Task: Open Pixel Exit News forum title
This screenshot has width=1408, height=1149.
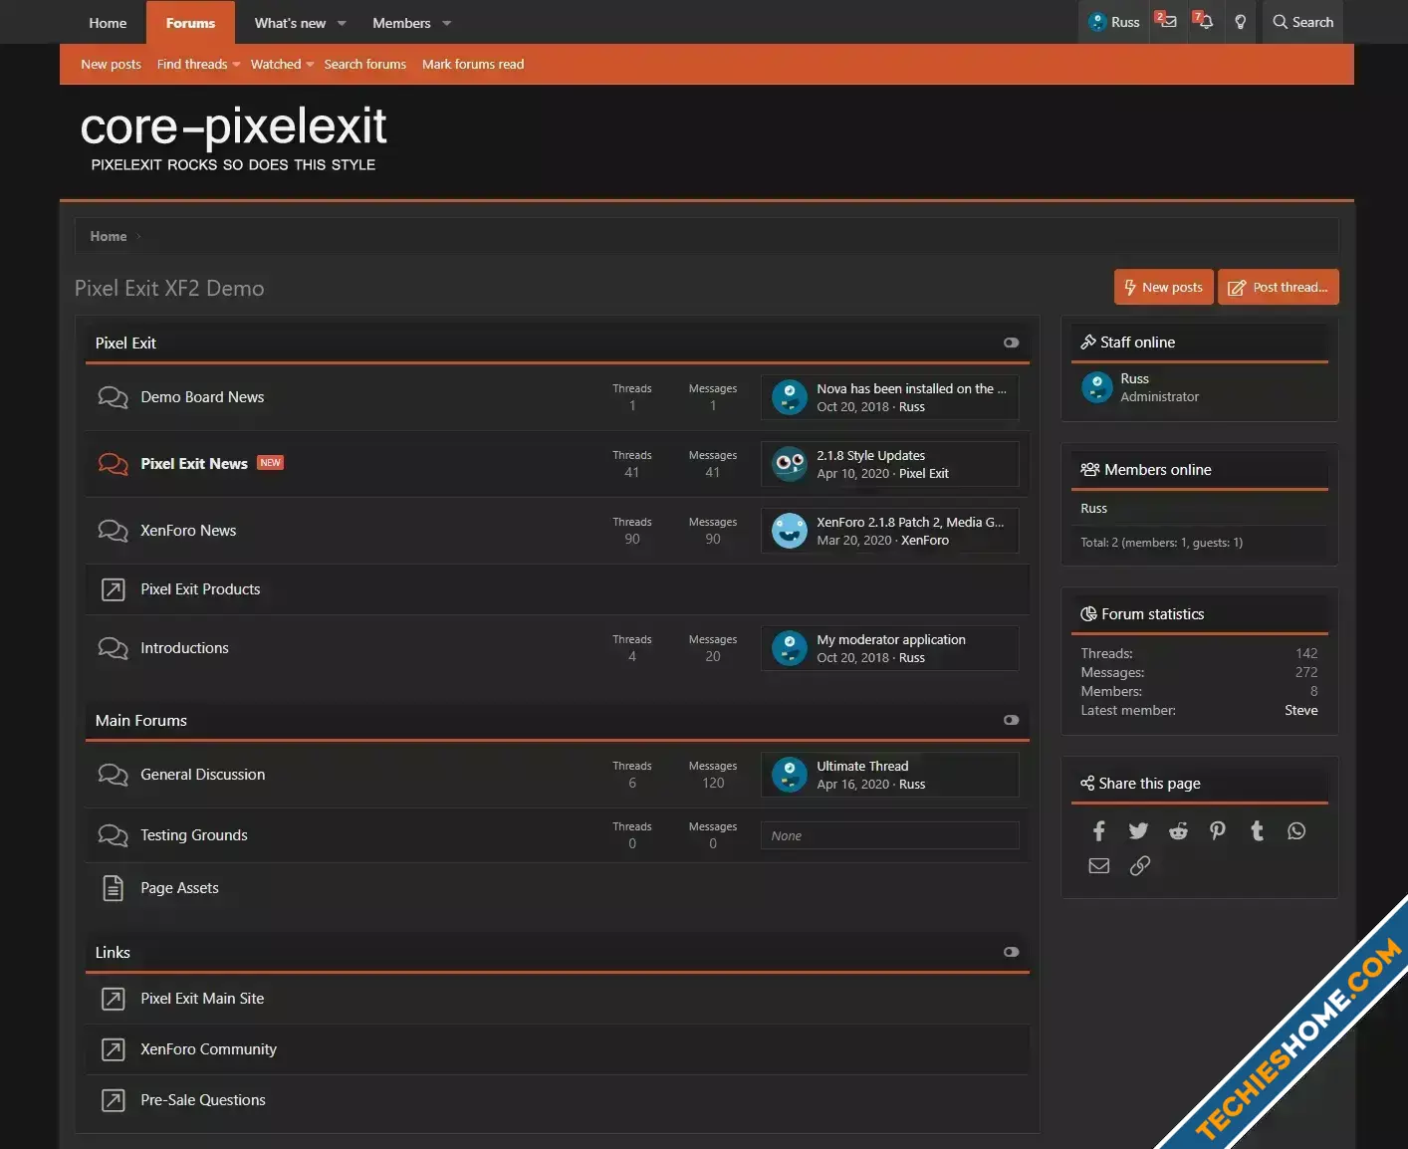Action: [x=194, y=464]
